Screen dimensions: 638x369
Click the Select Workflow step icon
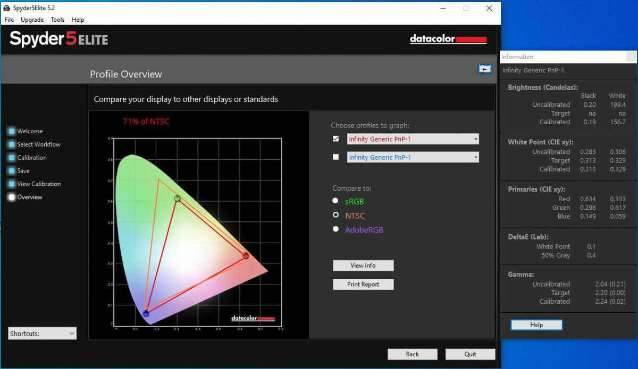(12, 144)
